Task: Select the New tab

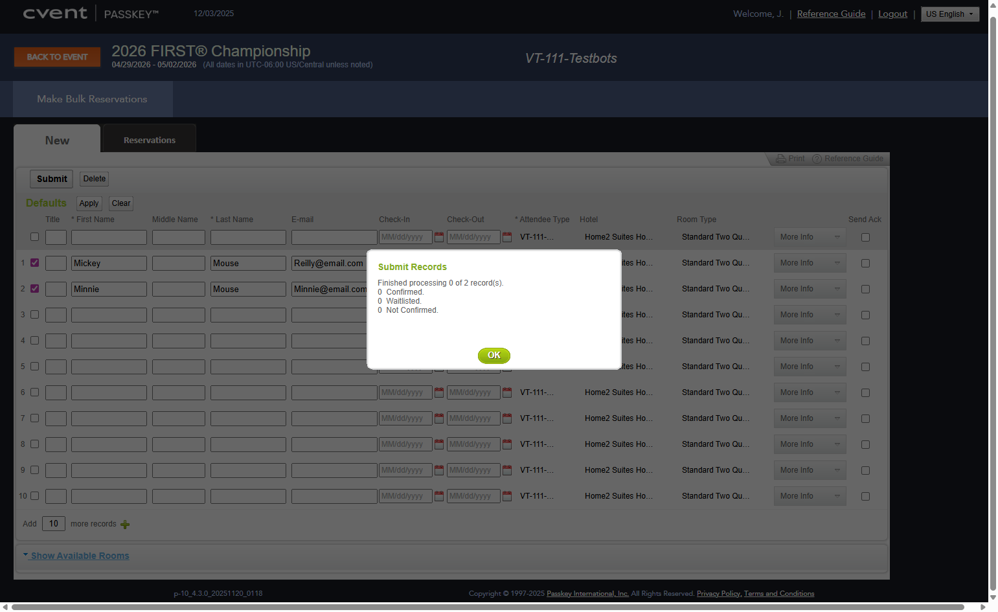Action: 57,140
